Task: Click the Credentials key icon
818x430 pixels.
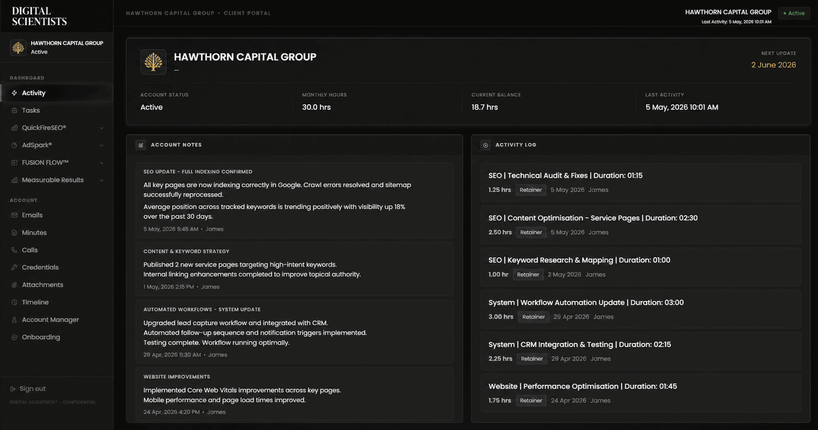Action: point(14,267)
